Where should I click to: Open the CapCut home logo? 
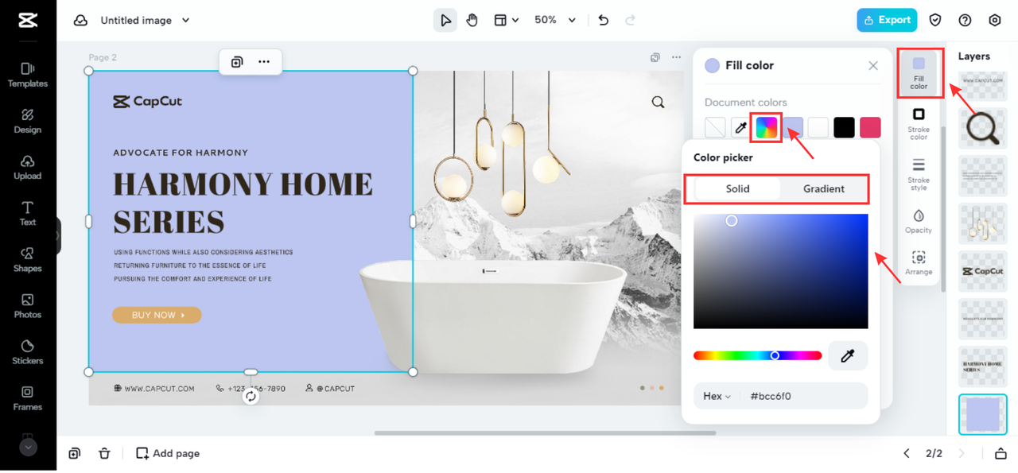tap(28, 20)
